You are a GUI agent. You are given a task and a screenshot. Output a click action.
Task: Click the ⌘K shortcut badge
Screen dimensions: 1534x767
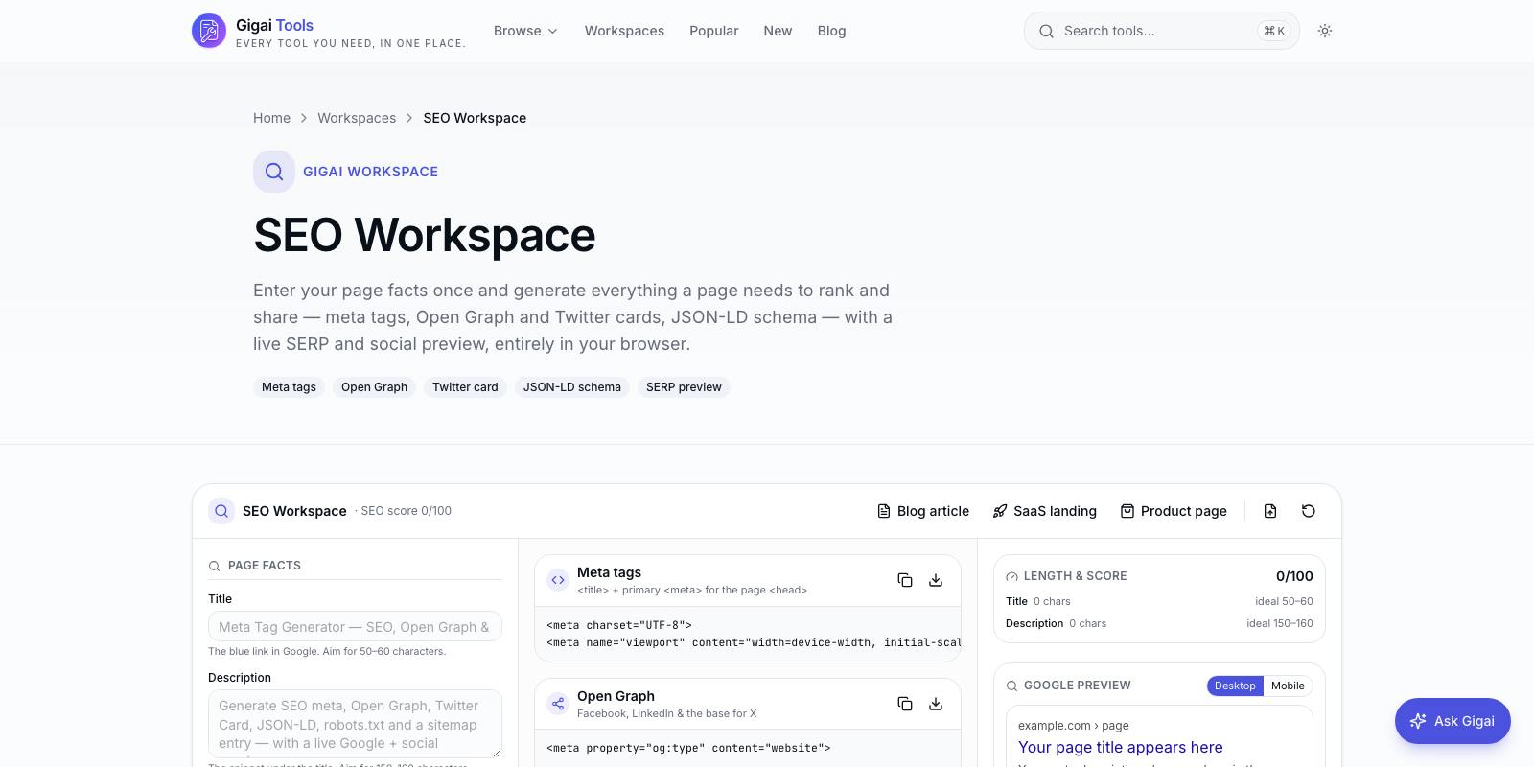(1274, 31)
